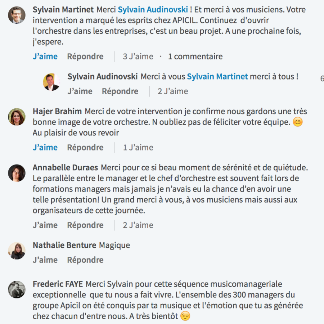Viewport: 324px width, 324px height.
Task: Open Hajer Brahim's profile picture
Action: [17, 117]
